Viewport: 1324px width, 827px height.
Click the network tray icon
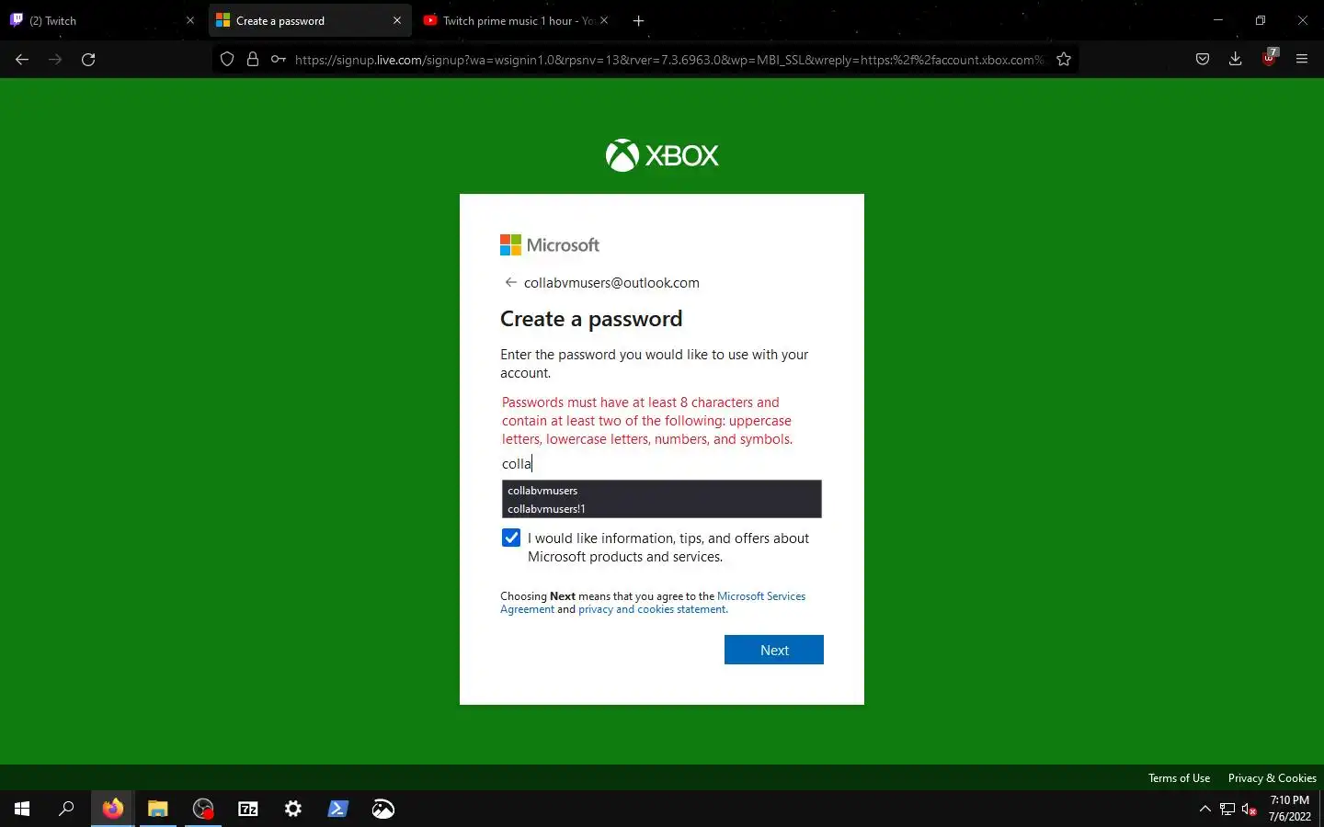coord(1227,809)
